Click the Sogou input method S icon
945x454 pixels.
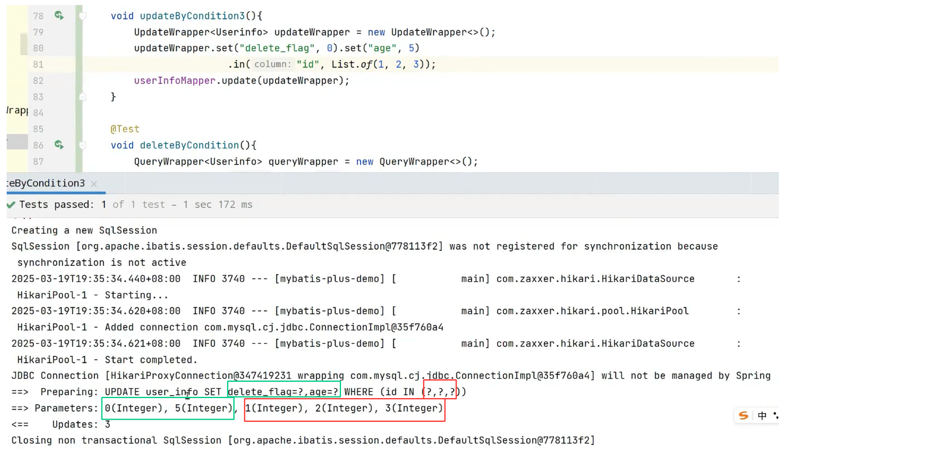pyautogui.click(x=743, y=416)
